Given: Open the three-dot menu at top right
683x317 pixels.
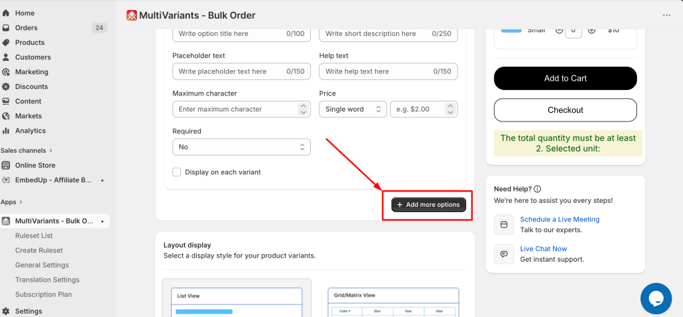Looking at the screenshot, I should [666, 15].
